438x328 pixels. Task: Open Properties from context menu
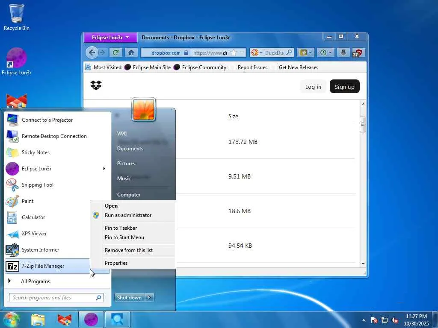[x=133, y=263]
